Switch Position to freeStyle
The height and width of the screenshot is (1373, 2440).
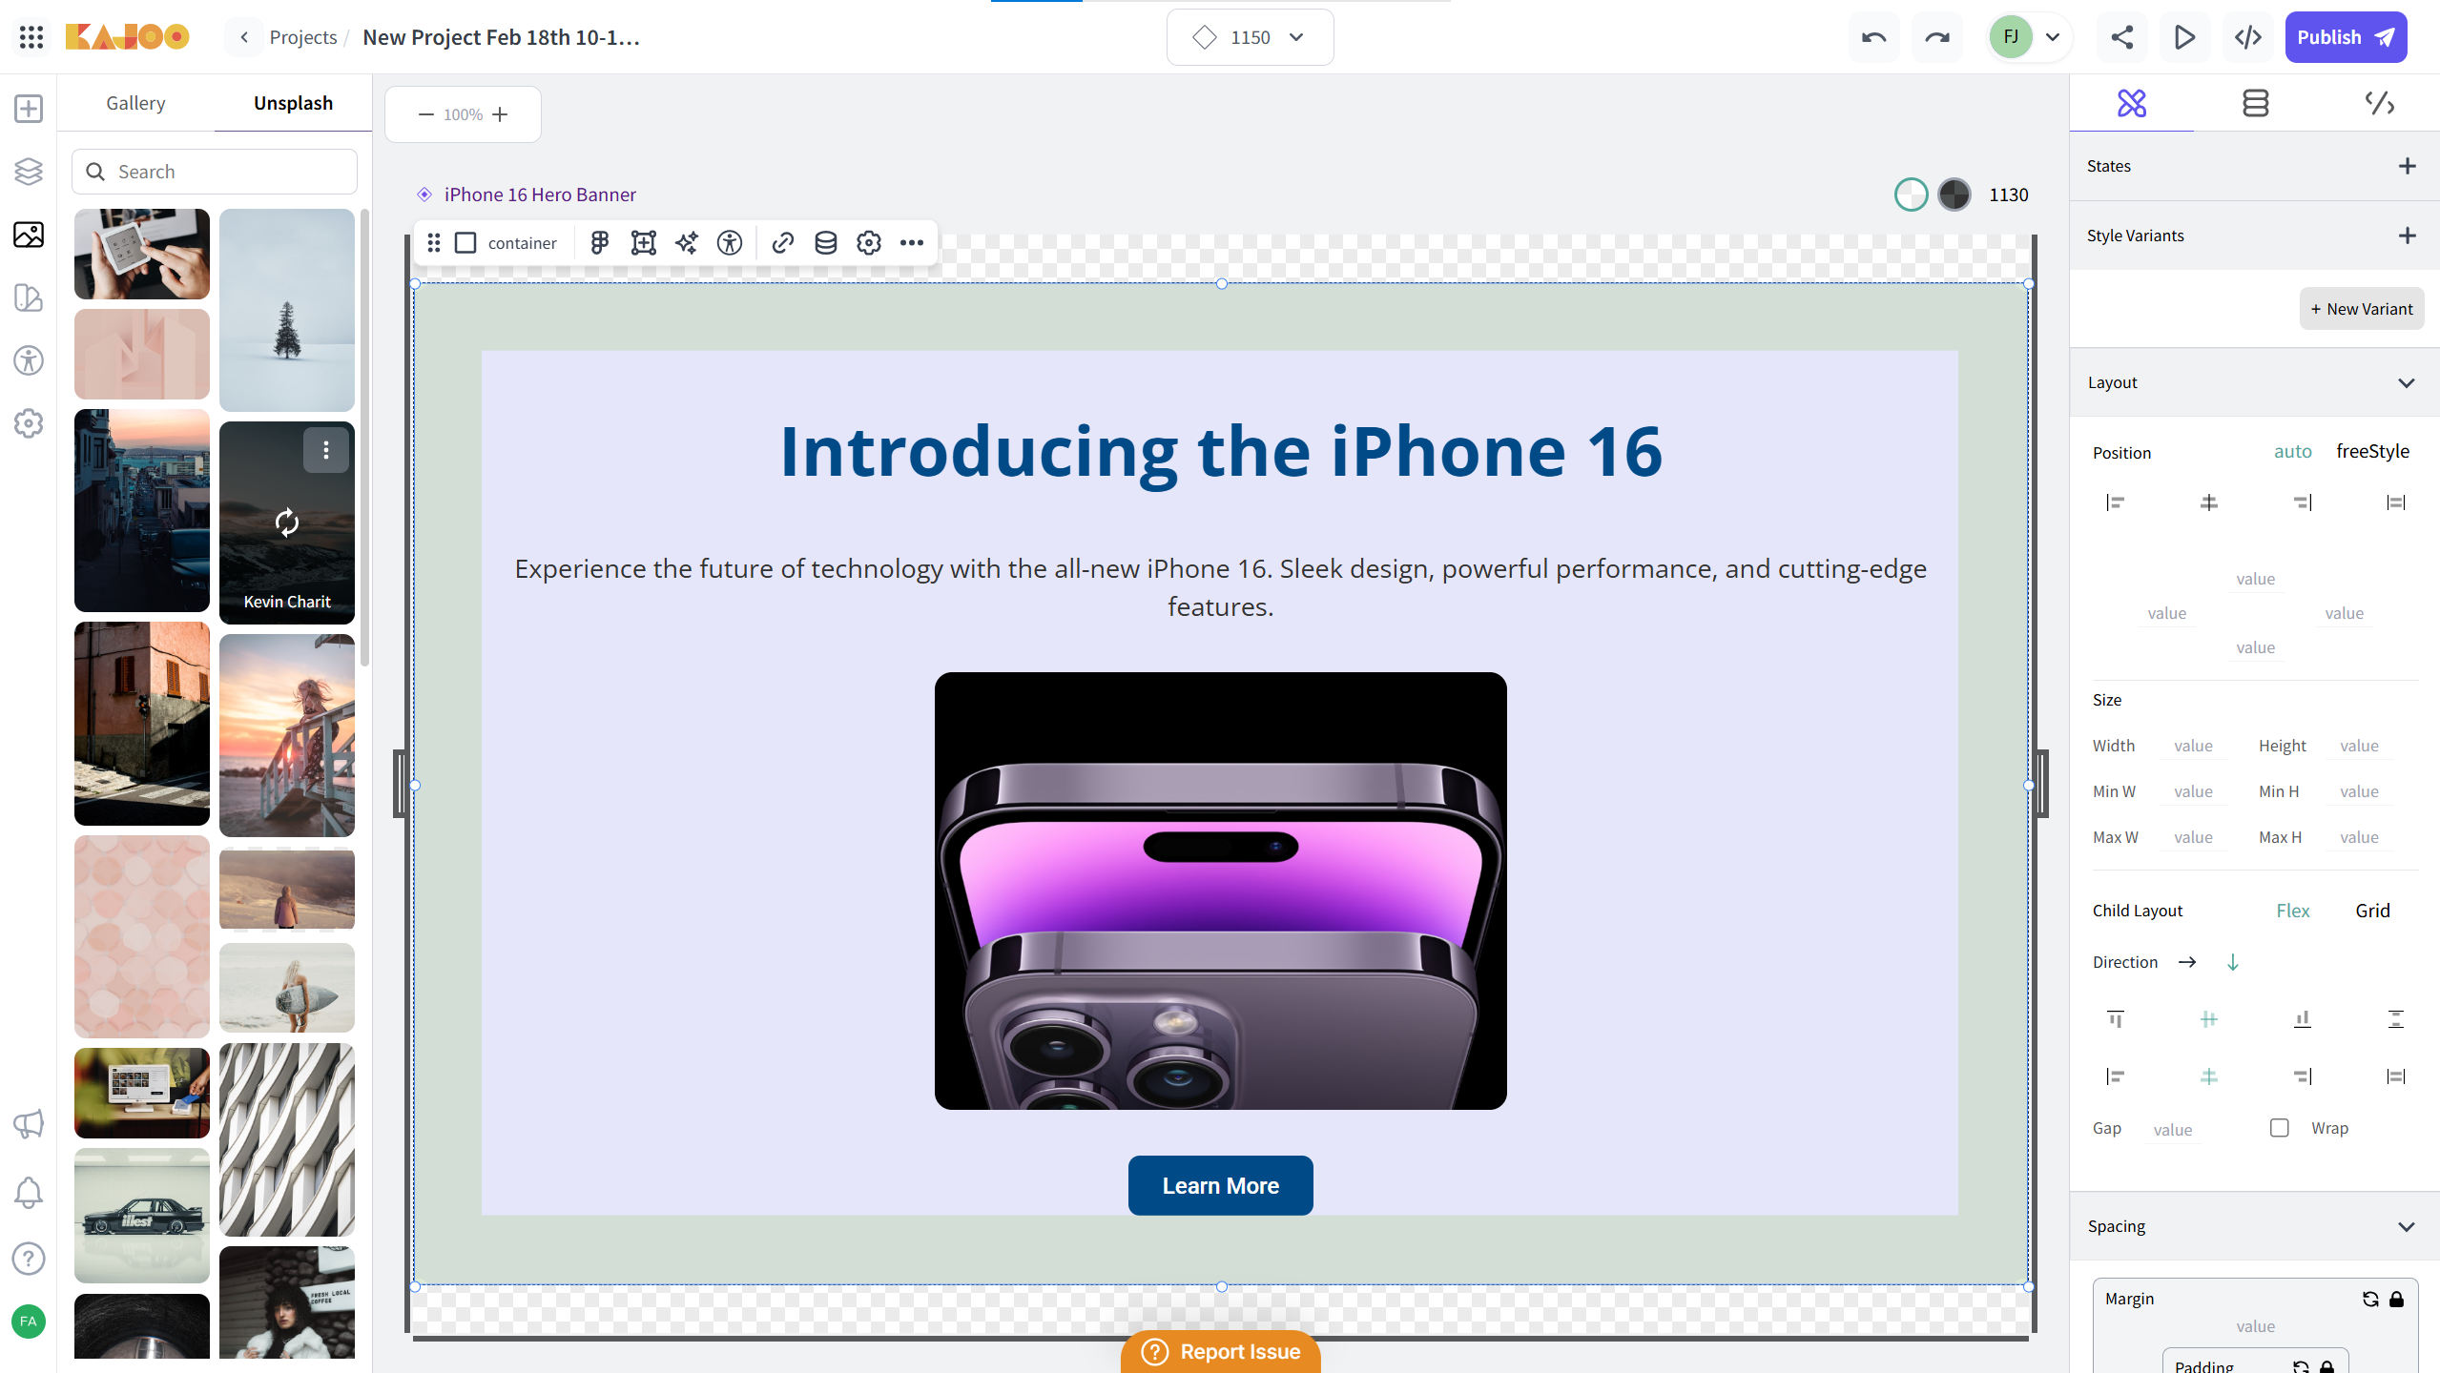tap(2372, 451)
